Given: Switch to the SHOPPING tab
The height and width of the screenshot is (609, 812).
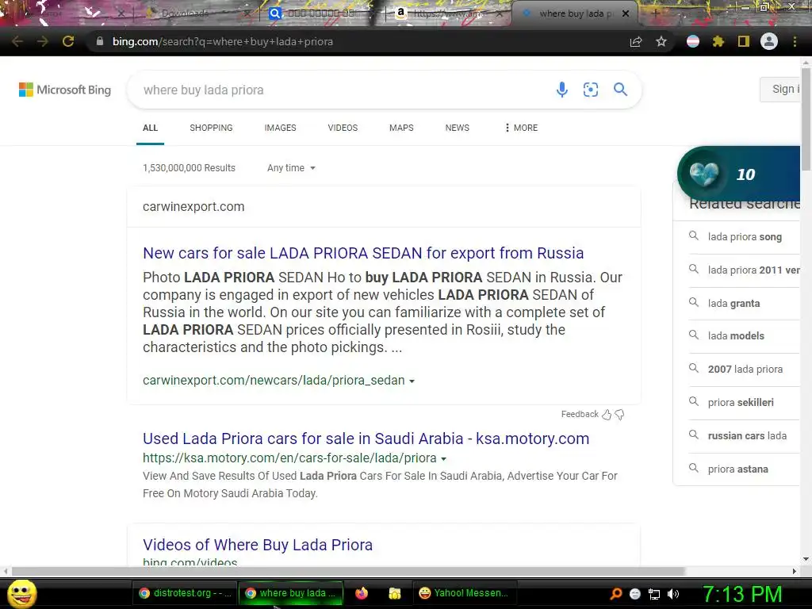Looking at the screenshot, I should click(x=211, y=128).
